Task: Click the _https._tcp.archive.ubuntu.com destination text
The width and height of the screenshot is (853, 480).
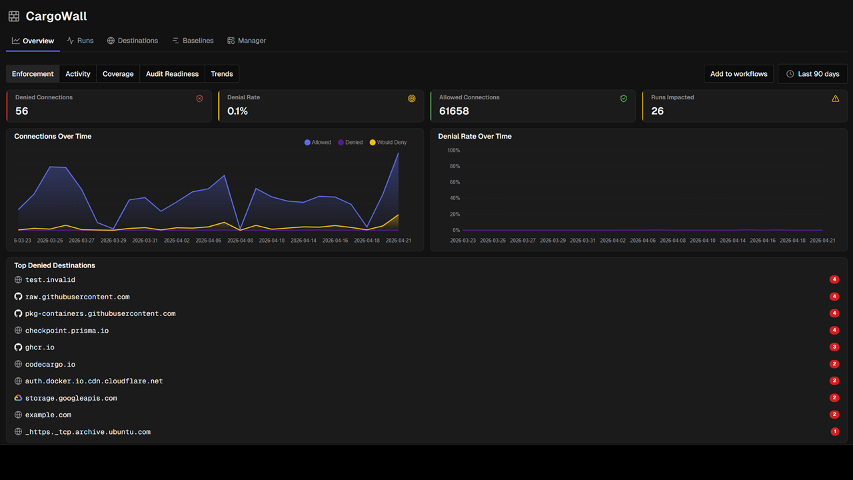Action: pyautogui.click(x=88, y=432)
